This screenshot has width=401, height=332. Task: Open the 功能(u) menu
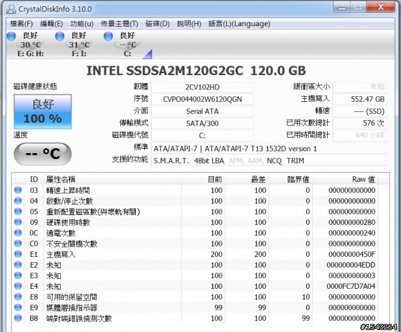81,24
